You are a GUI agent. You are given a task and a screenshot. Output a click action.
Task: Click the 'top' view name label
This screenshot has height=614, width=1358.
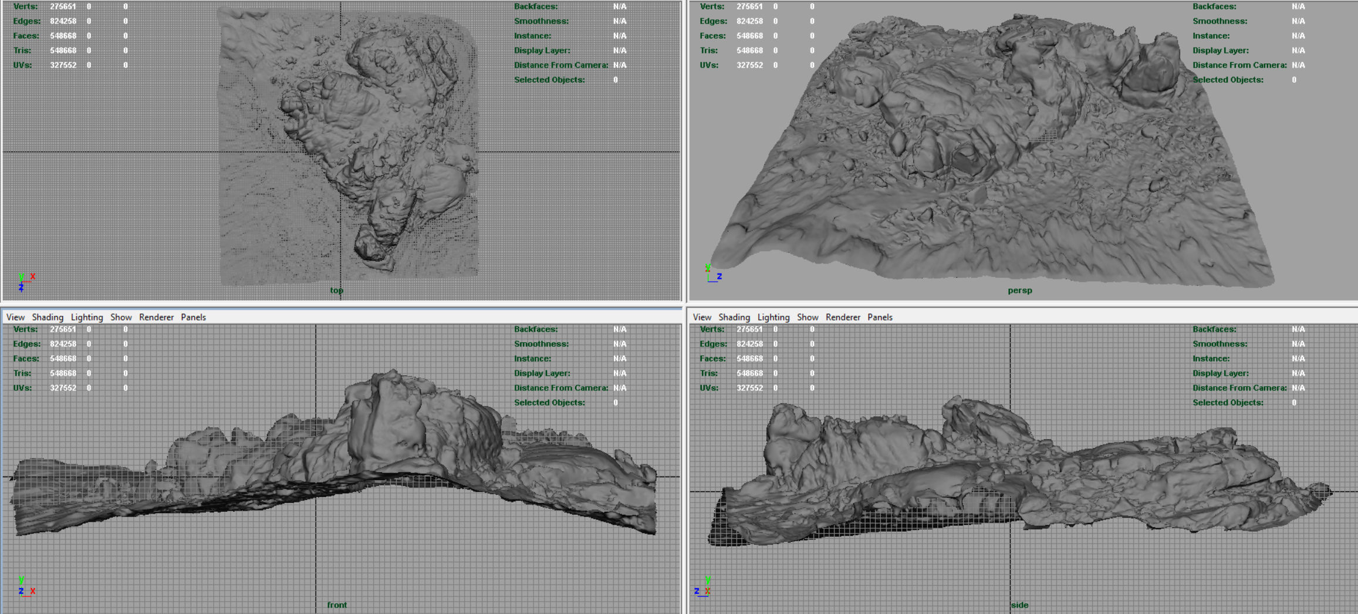coord(336,290)
